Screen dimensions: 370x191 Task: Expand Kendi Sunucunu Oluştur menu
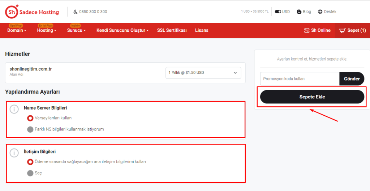[x=122, y=30]
